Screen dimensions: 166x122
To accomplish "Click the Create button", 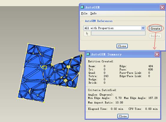I will coord(155,29).
